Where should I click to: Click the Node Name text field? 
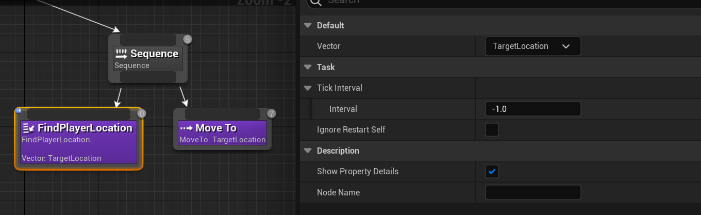[533, 192]
